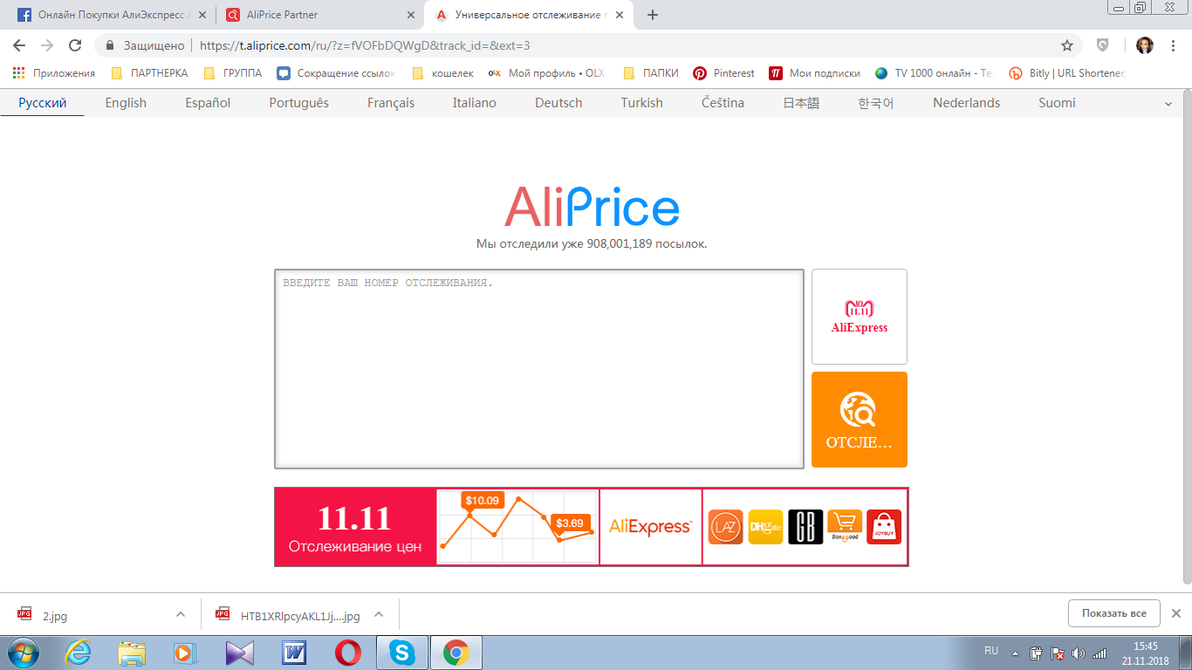Open the Windows Start menu

[24, 653]
